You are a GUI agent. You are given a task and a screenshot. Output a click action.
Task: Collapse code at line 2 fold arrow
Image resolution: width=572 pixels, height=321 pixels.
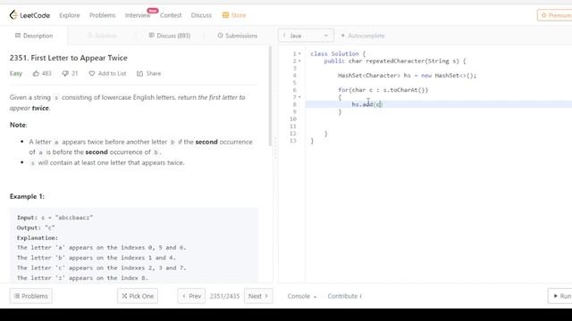299,62
